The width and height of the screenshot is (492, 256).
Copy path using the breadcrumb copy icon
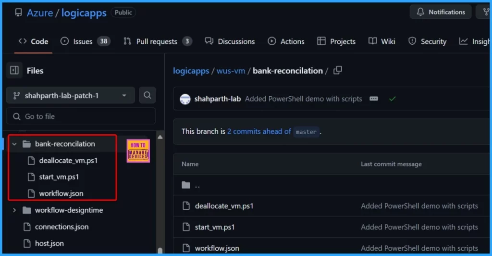(338, 70)
